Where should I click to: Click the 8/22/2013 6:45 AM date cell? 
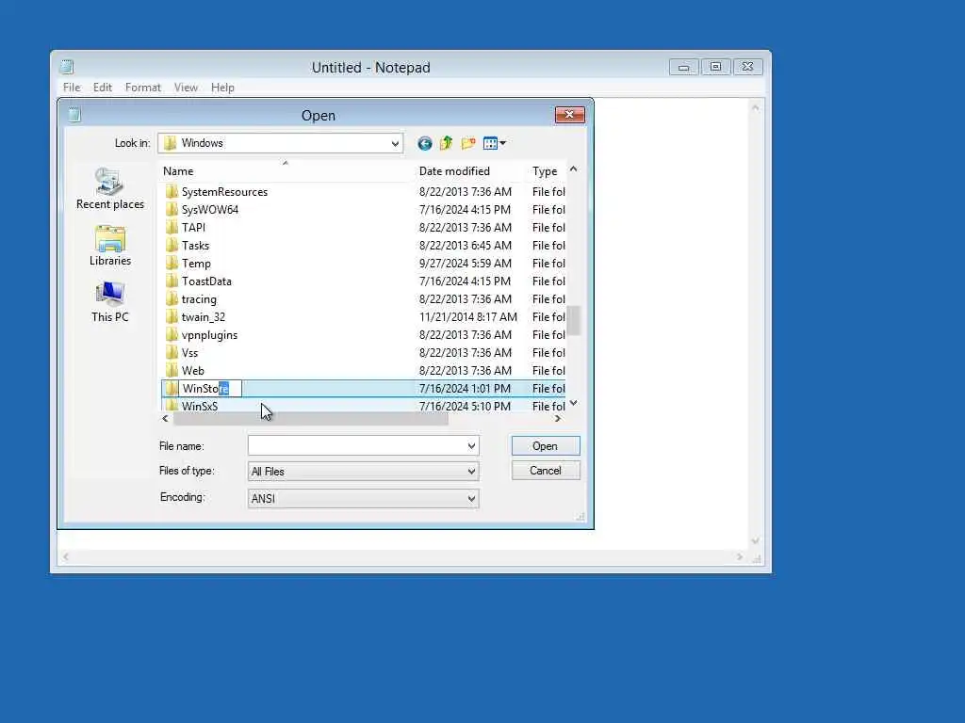(x=466, y=246)
